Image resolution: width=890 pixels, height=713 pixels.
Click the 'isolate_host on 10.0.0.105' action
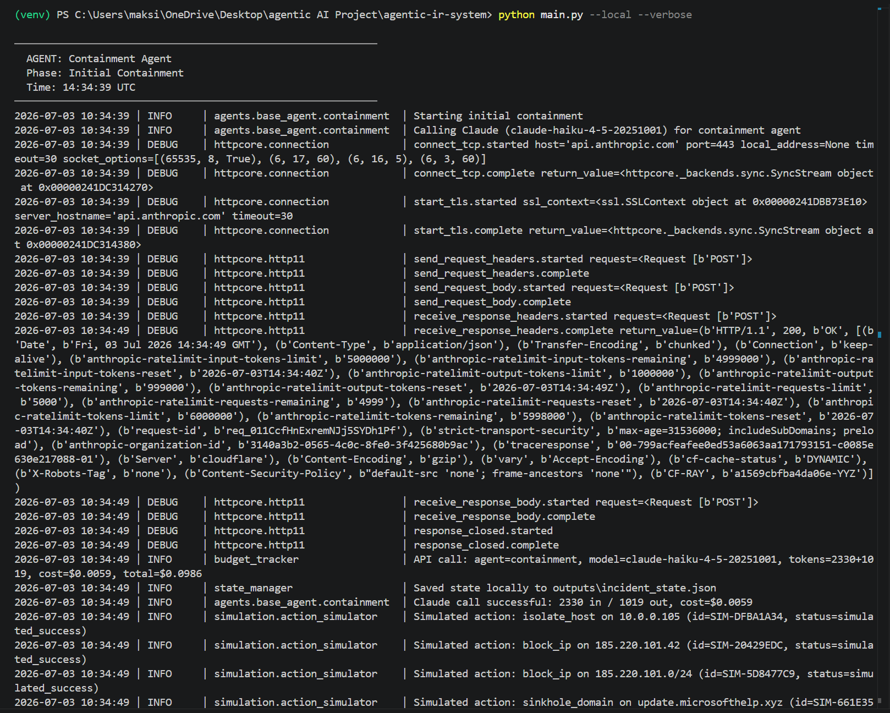(x=601, y=617)
